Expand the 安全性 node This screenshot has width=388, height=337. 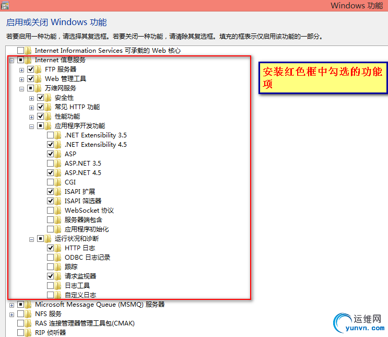[31, 98]
